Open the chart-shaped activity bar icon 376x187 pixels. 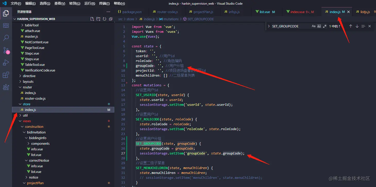(6, 87)
